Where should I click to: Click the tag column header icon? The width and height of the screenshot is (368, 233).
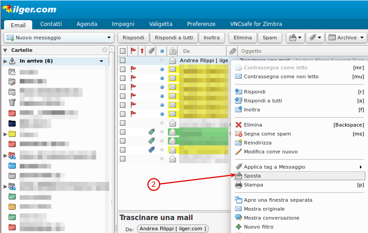(x=152, y=51)
